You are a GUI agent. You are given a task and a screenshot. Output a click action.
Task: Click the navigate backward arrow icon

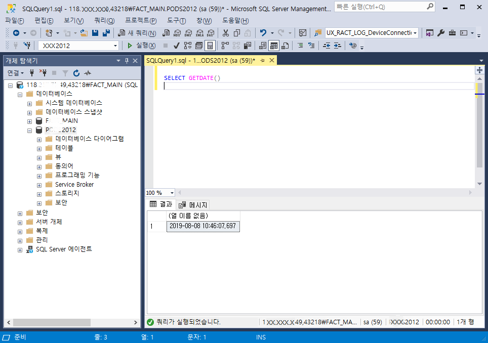click(16, 33)
